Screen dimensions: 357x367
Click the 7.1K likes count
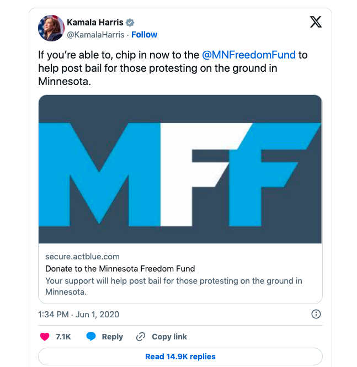[63, 337]
